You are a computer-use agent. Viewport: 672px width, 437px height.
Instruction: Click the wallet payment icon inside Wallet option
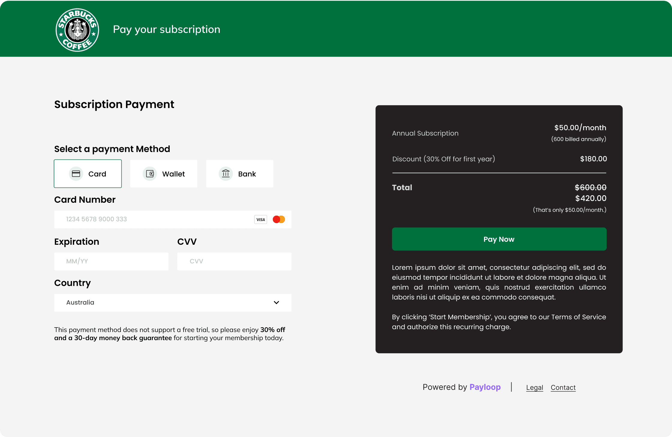coord(150,173)
